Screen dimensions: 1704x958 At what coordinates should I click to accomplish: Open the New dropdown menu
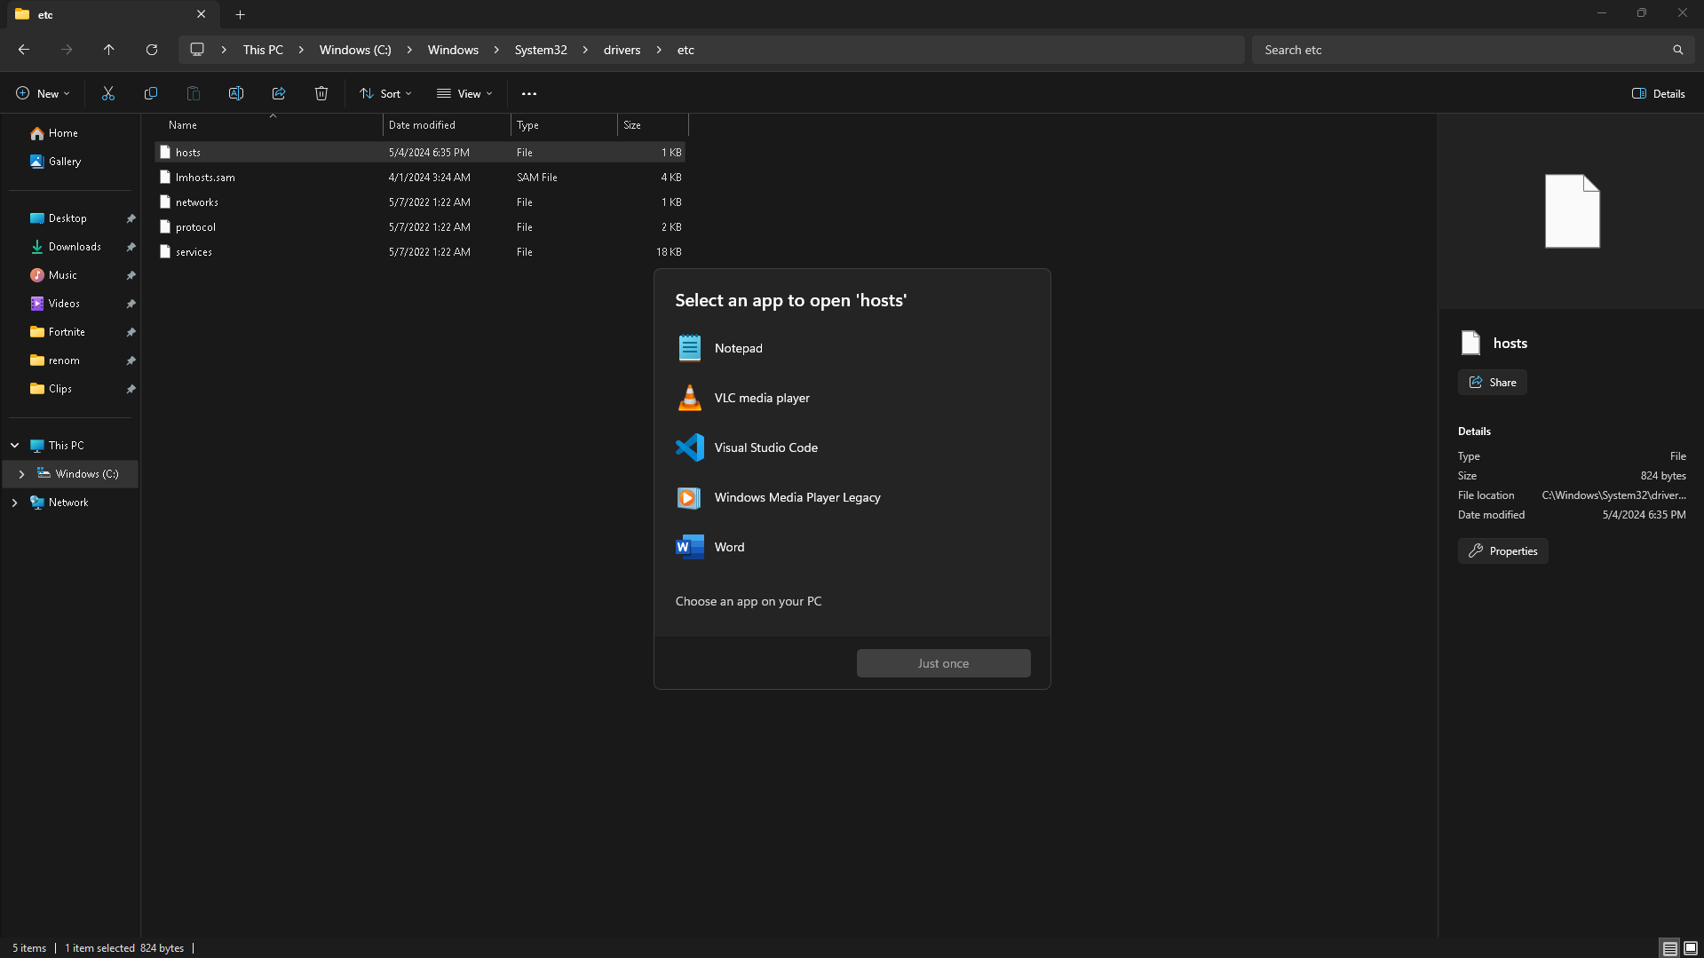[43, 93]
